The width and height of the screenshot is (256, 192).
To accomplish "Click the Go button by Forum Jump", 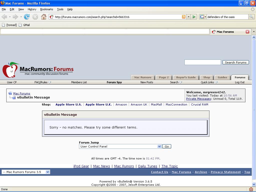I will 167,146.
